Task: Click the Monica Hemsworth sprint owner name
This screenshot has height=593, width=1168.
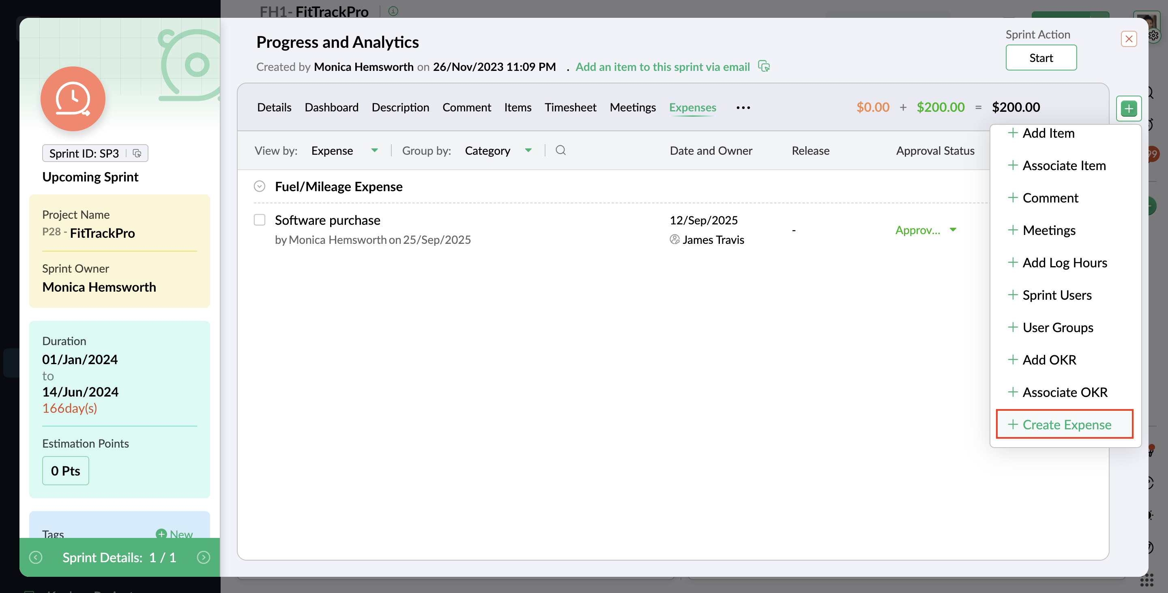Action: pos(99,287)
